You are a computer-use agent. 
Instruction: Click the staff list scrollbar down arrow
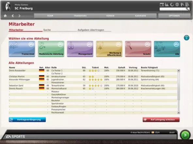[179, 112]
